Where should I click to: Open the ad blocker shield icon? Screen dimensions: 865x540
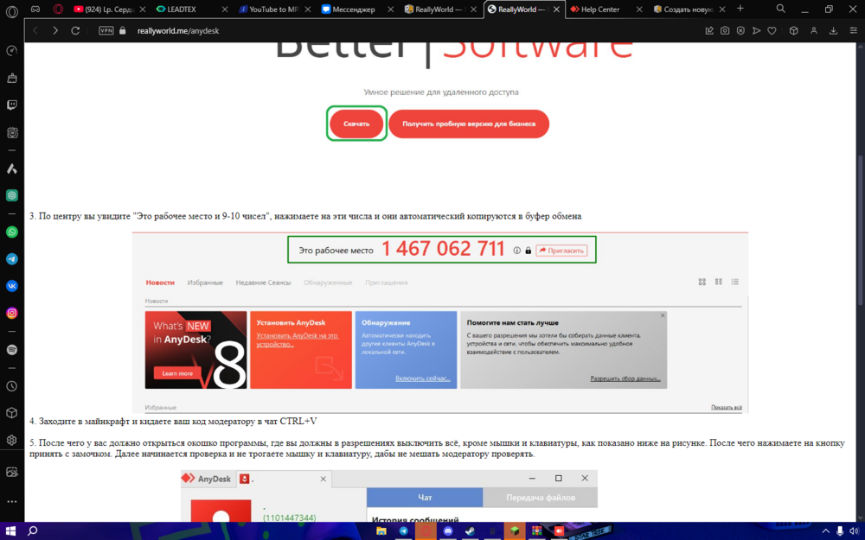[741, 31]
